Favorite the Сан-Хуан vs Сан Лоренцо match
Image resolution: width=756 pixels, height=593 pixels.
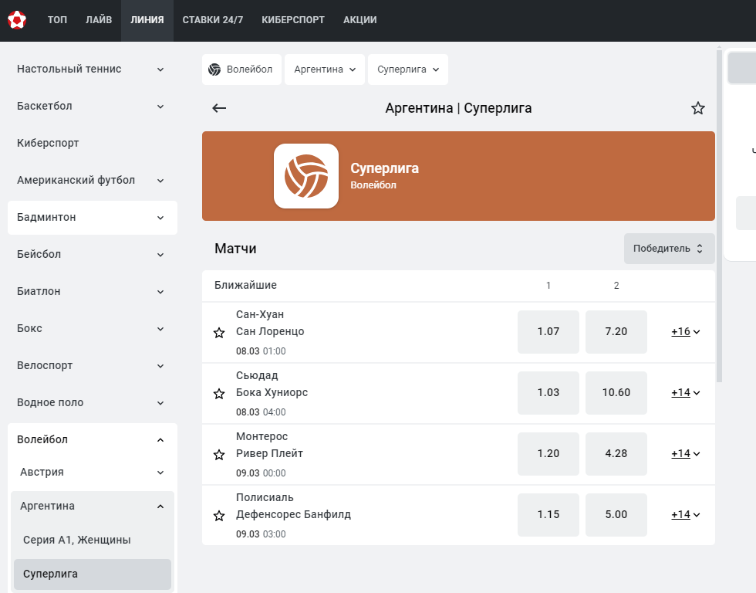tap(219, 333)
